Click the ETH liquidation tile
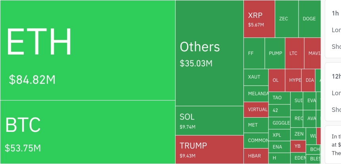 tap(88, 50)
